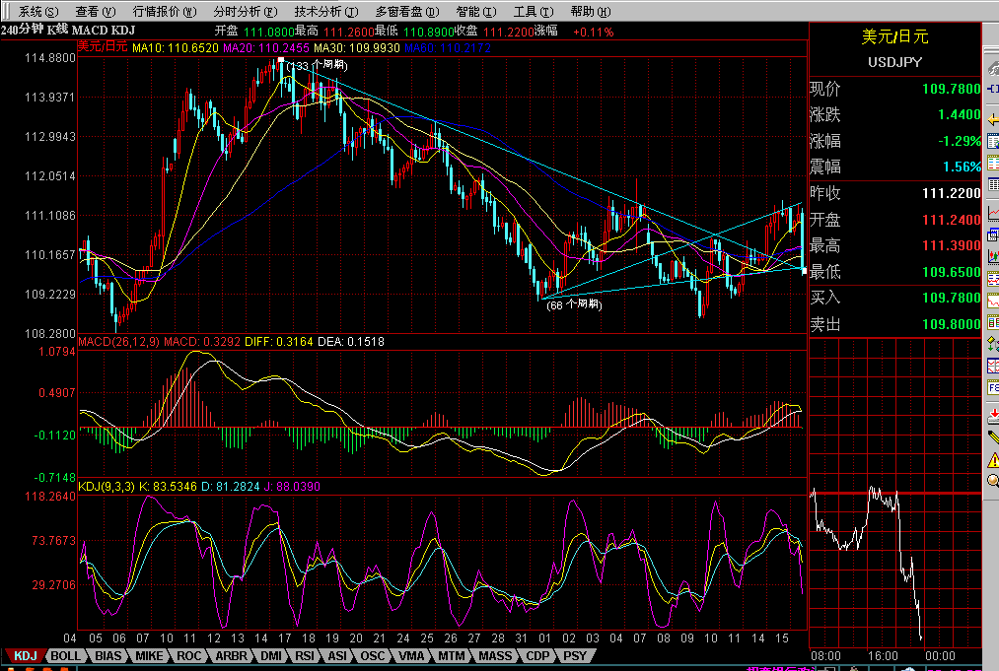Click the 涨跌 value 1.4400
This screenshot has width=999, height=671.
pos(959,114)
